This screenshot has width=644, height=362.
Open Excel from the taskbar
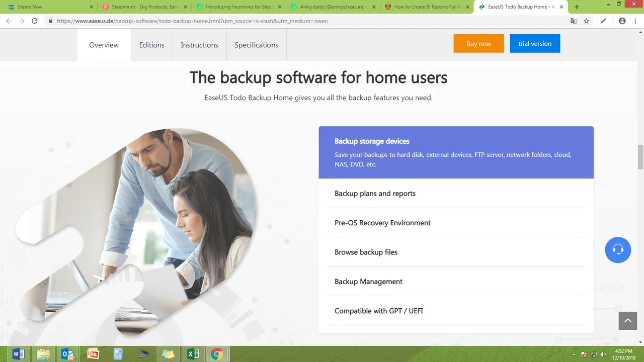pos(193,354)
